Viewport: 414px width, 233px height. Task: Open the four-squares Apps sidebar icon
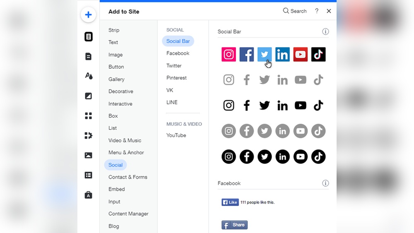pyautogui.click(x=89, y=115)
